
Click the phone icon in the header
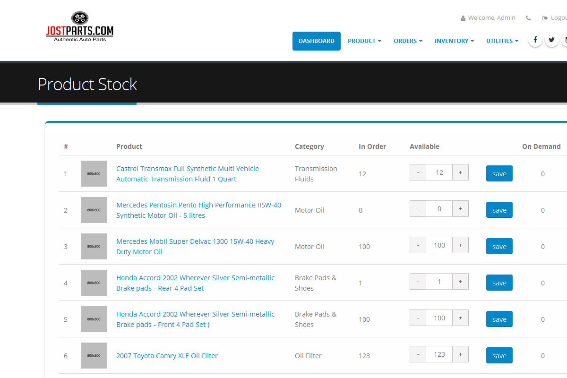528,18
